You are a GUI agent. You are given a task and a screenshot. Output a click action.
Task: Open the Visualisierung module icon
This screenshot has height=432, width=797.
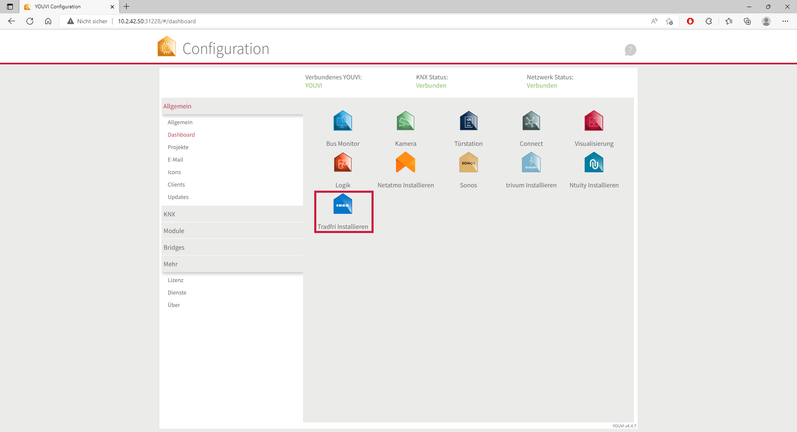tap(594, 121)
